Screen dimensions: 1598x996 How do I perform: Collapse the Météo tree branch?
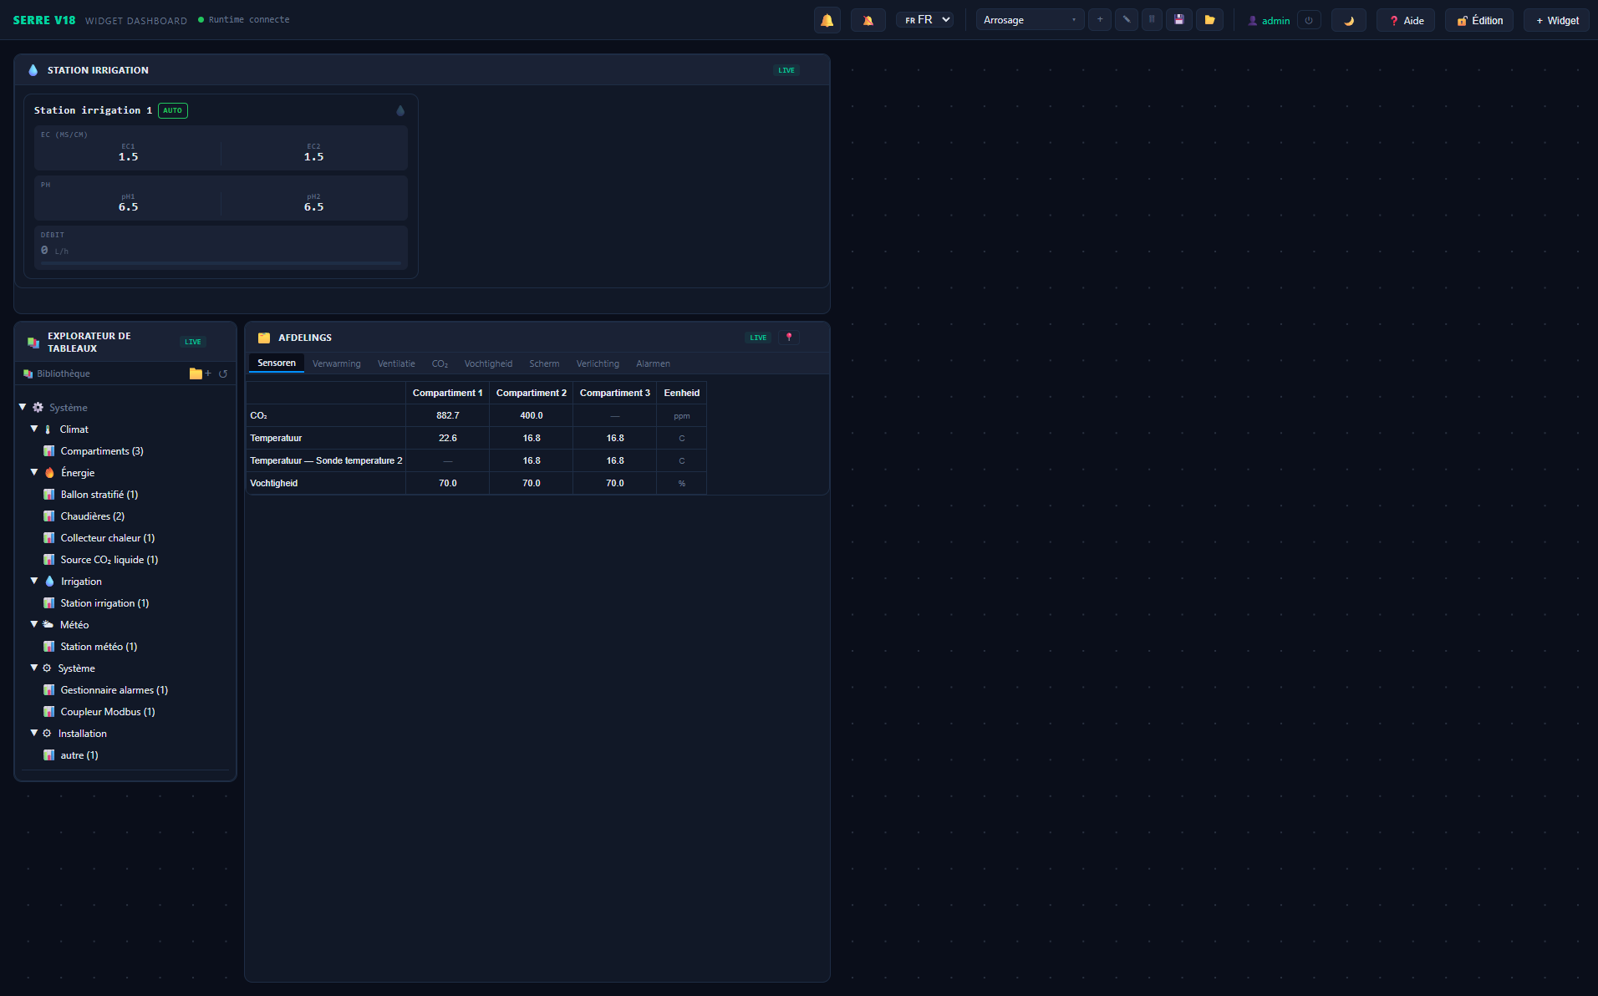[34, 624]
